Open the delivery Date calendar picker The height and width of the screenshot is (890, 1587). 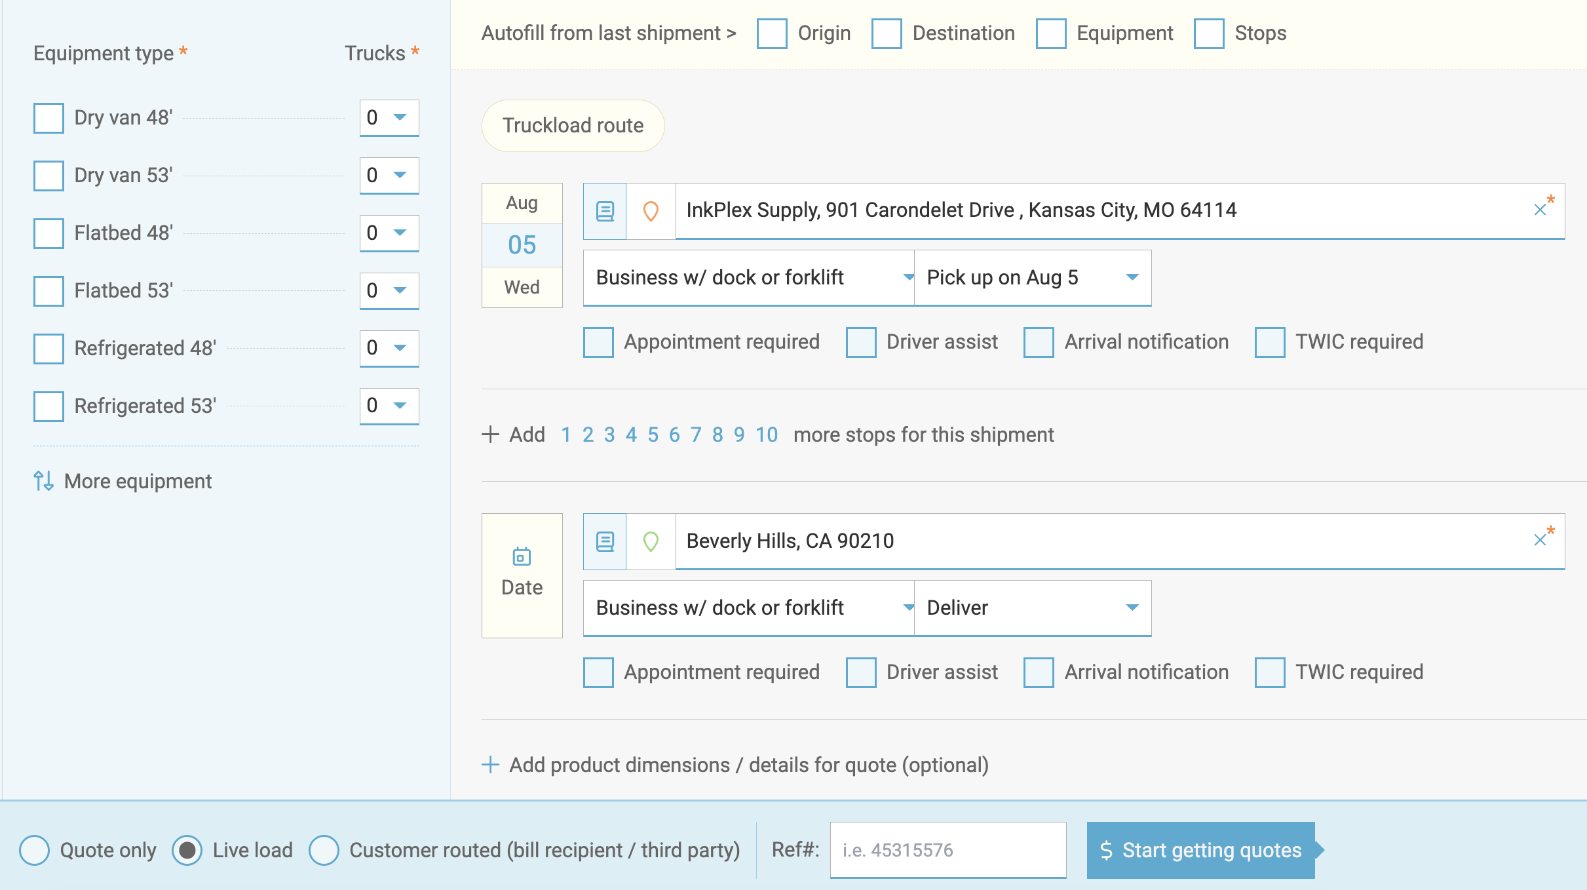tap(522, 575)
